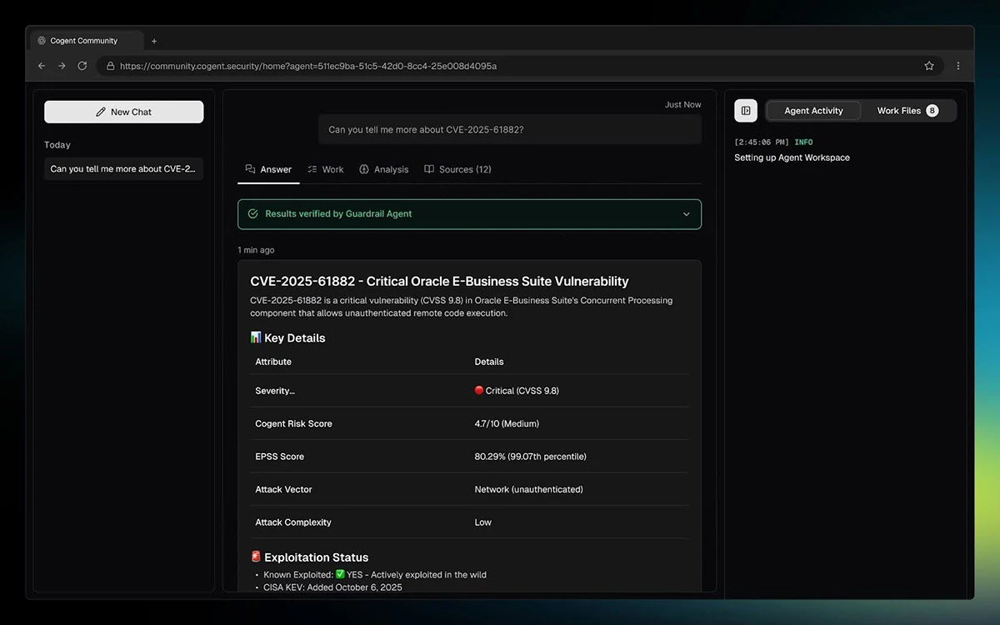Switch to the Work tab
Viewport: 1000px width, 625px height.
(325, 169)
